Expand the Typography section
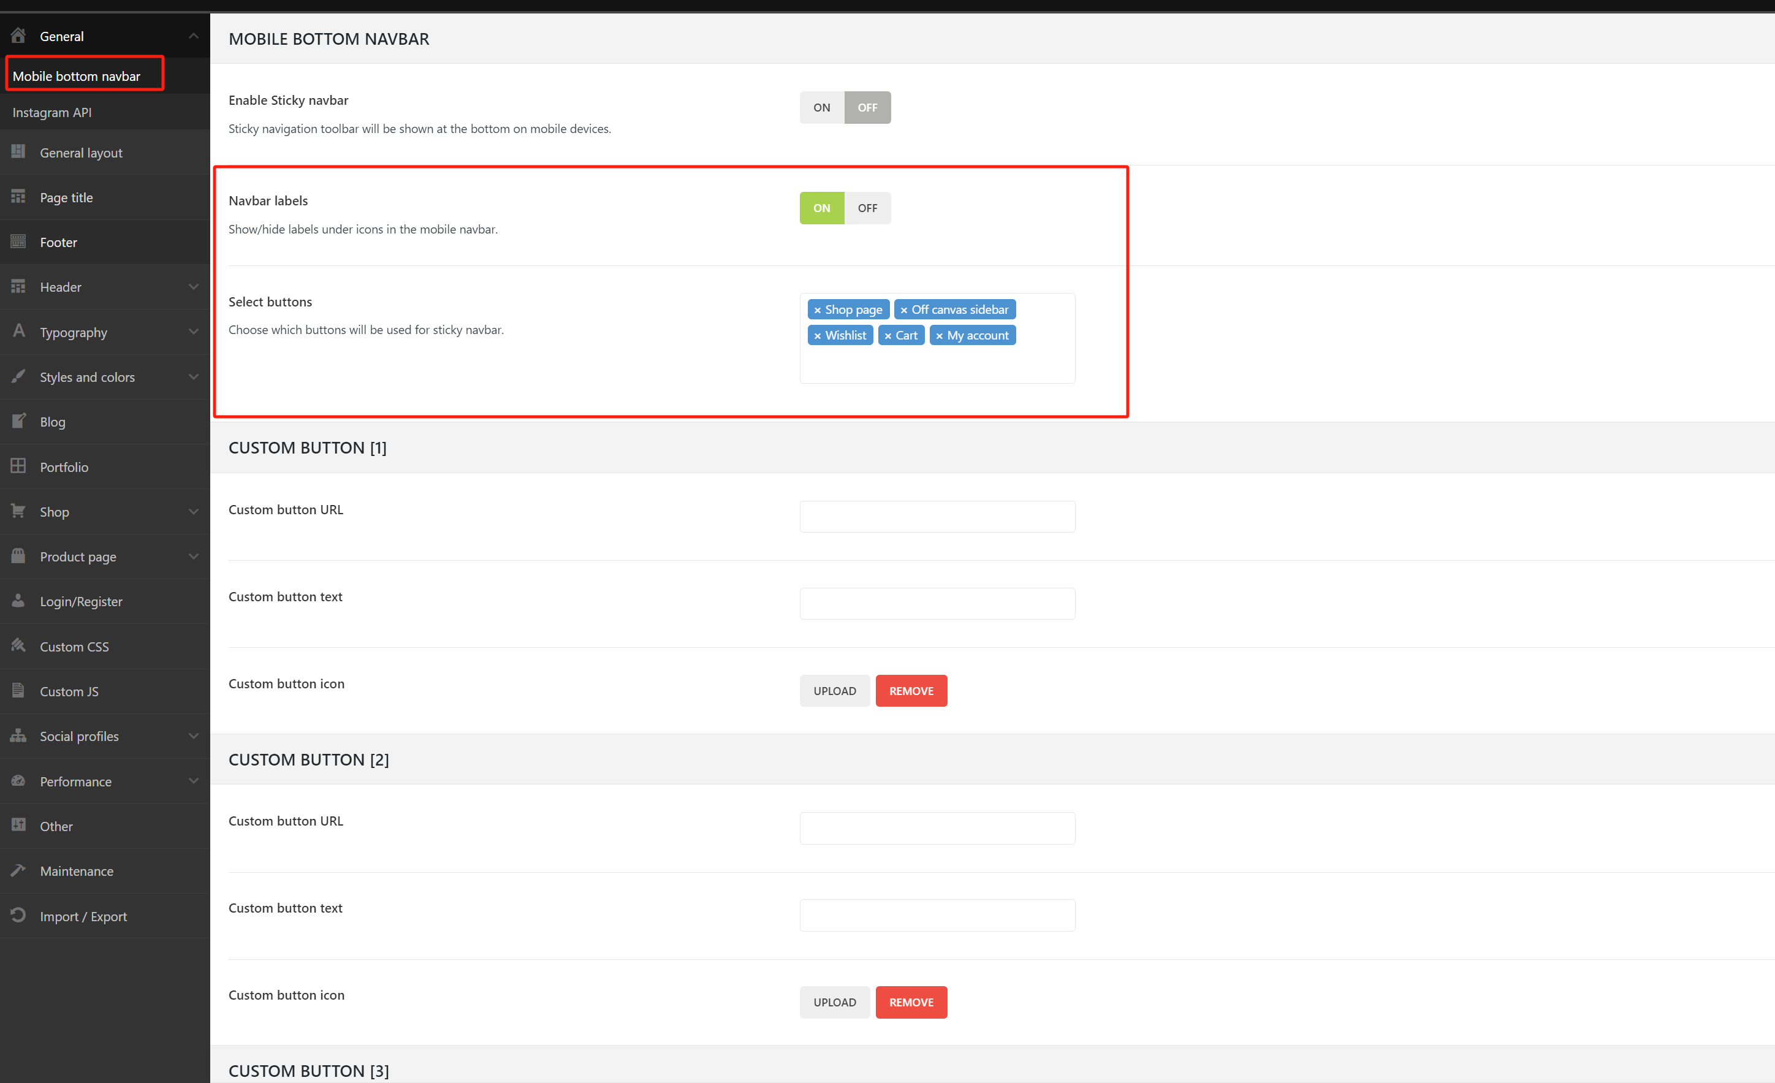 pos(192,332)
